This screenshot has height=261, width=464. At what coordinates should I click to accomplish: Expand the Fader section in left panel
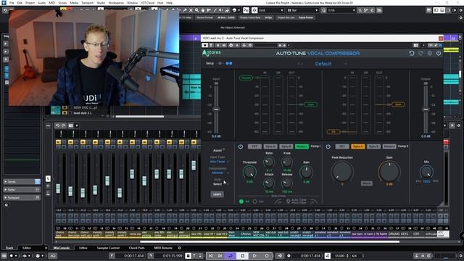tap(22, 189)
